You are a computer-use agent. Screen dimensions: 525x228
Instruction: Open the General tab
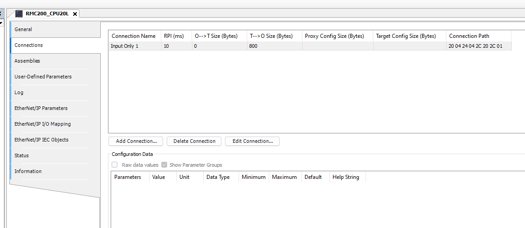23,29
